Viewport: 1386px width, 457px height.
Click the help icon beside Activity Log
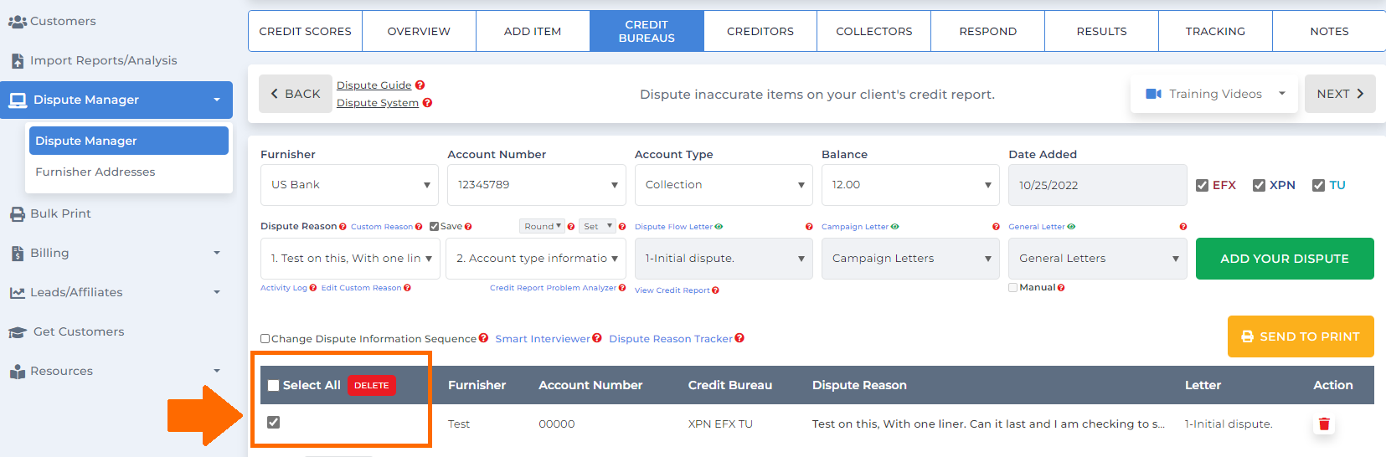click(x=313, y=288)
